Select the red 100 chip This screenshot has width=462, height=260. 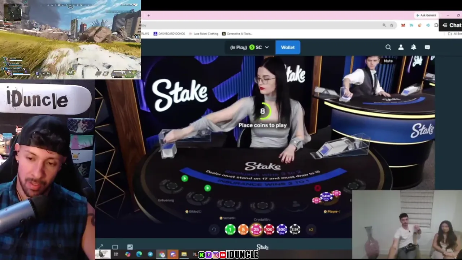point(269,229)
